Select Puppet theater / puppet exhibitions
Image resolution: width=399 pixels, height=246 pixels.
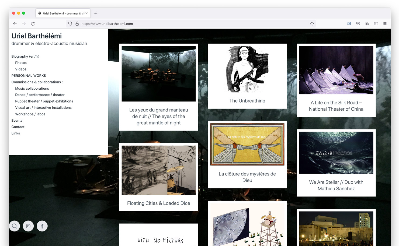[x=44, y=101]
